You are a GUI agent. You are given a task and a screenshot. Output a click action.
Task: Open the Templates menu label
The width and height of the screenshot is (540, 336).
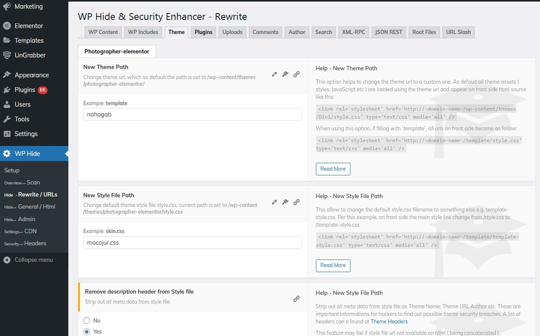tap(29, 41)
